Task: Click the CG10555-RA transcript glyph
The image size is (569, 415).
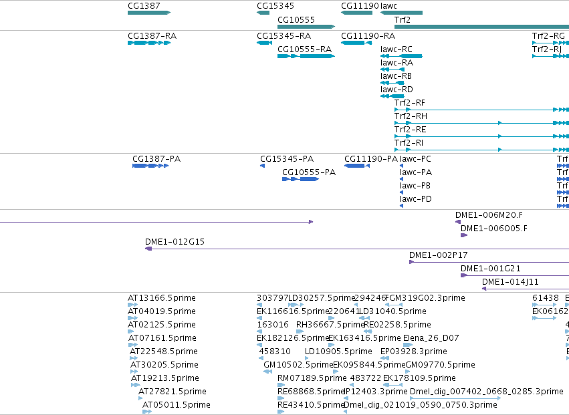Action: tap(306, 56)
